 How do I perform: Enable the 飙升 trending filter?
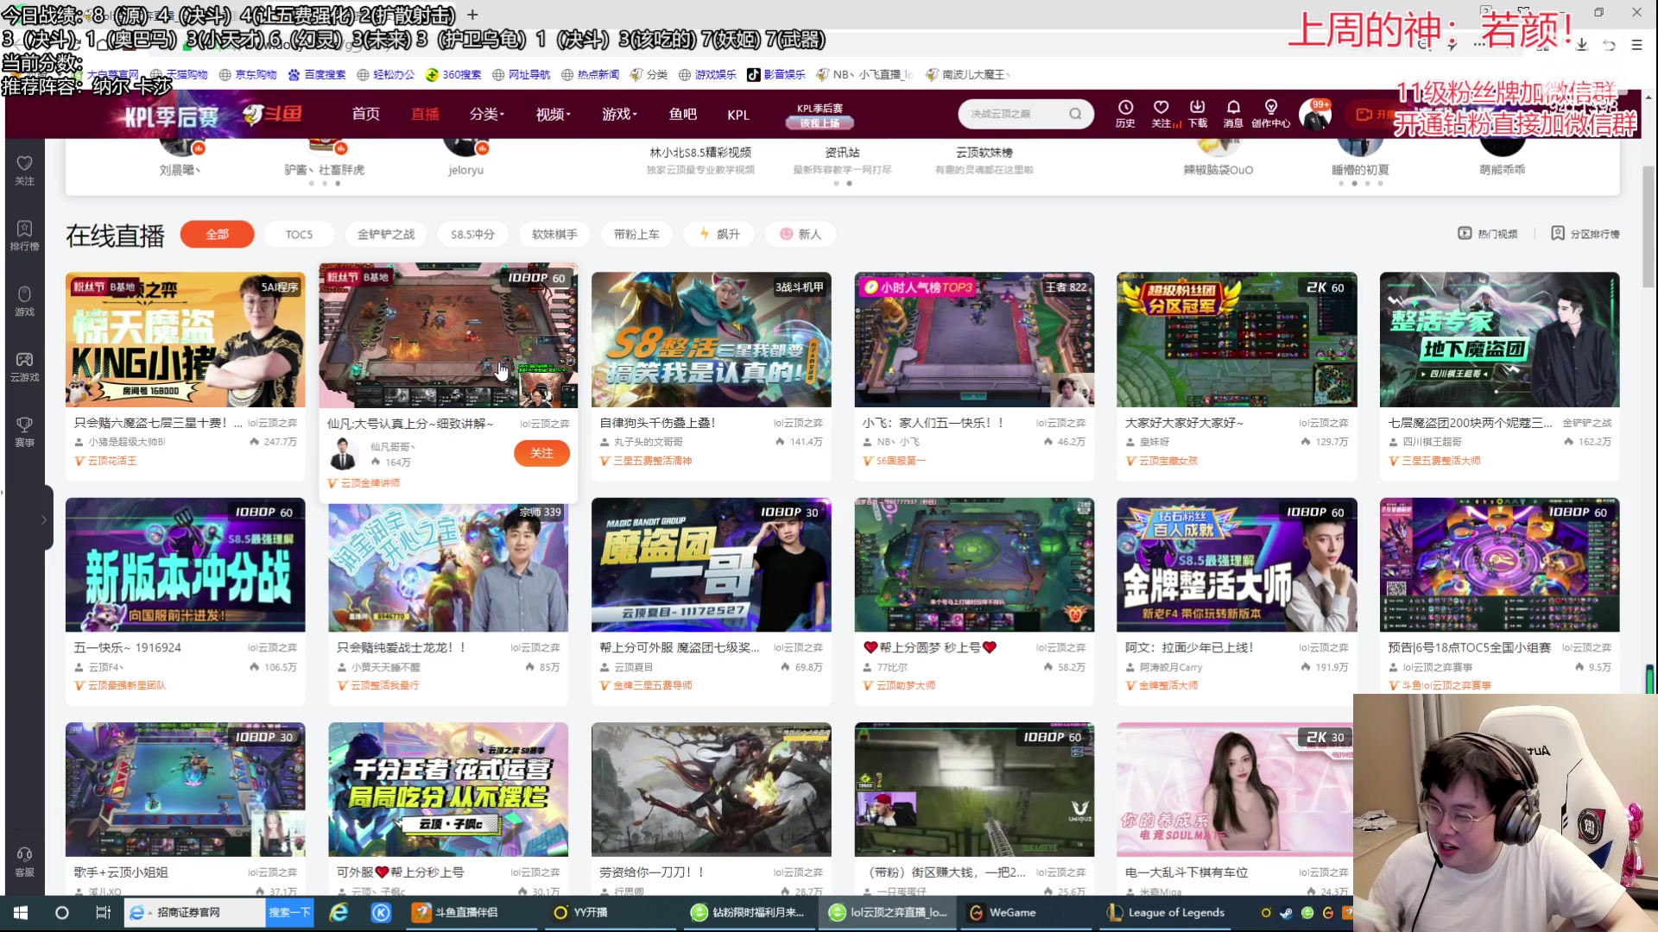click(x=718, y=234)
